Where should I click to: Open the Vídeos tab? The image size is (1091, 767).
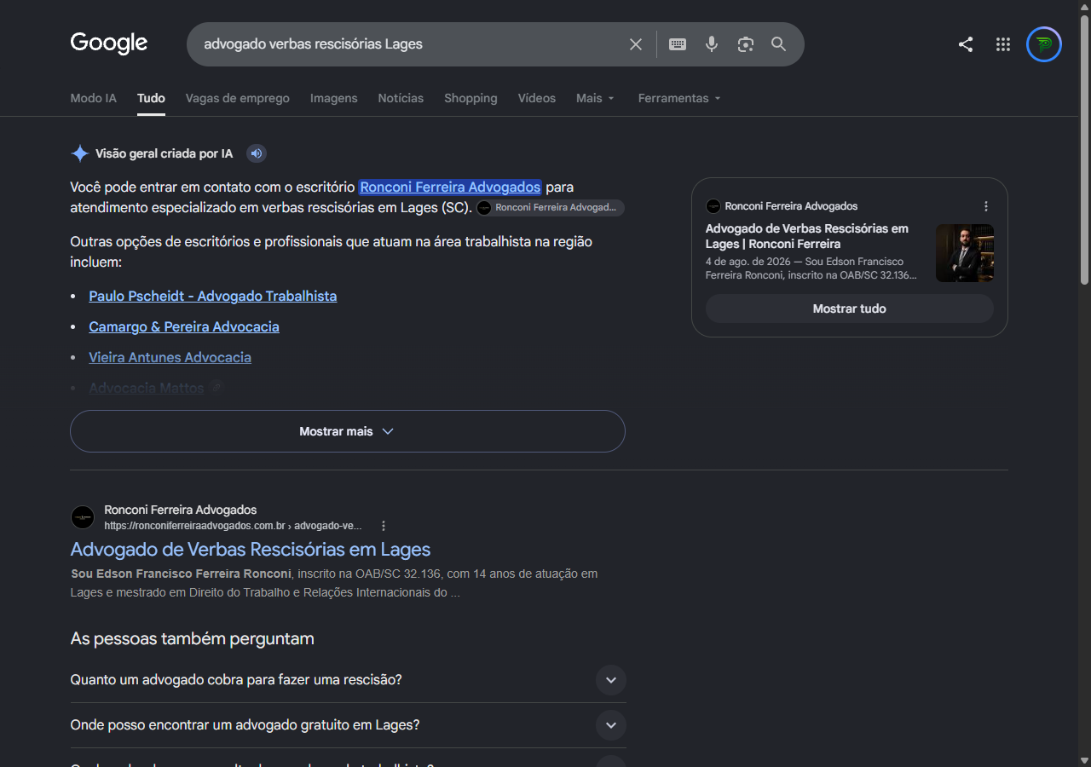tap(537, 98)
